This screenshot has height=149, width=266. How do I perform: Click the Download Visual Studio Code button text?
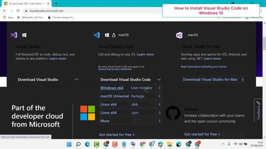pyautogui.click(x=126, y=79)
